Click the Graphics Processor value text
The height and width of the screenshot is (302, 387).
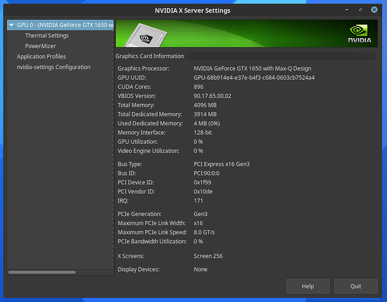(x=252, y=68)
